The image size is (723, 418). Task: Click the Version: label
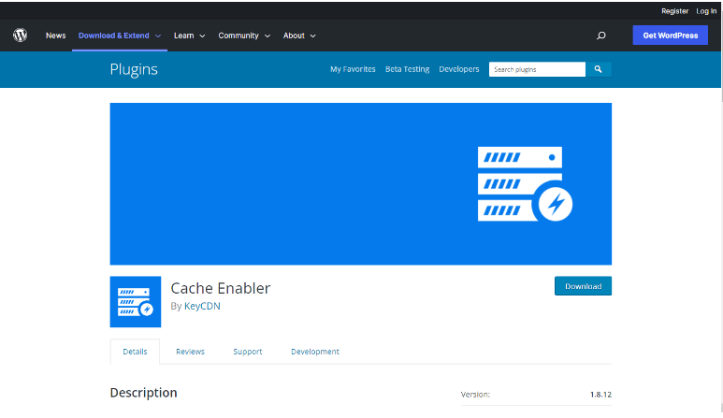(x=475, y=395)
